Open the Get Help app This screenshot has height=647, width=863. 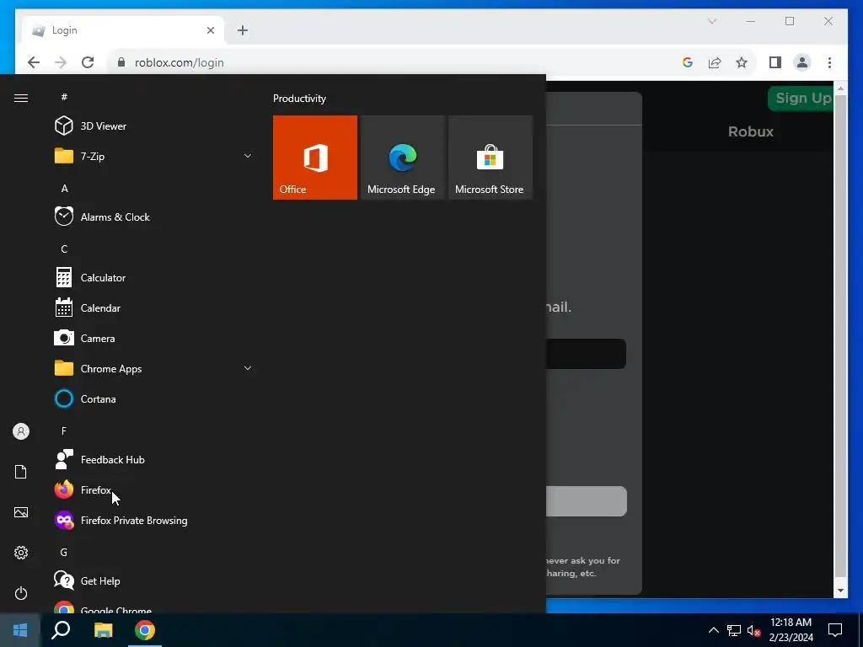[x=154, y=581]
